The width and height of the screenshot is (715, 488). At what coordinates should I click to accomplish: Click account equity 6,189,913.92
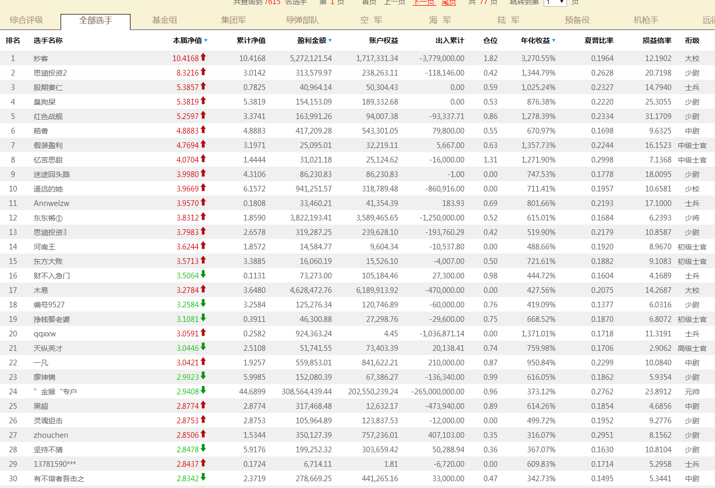coord(377,290)
